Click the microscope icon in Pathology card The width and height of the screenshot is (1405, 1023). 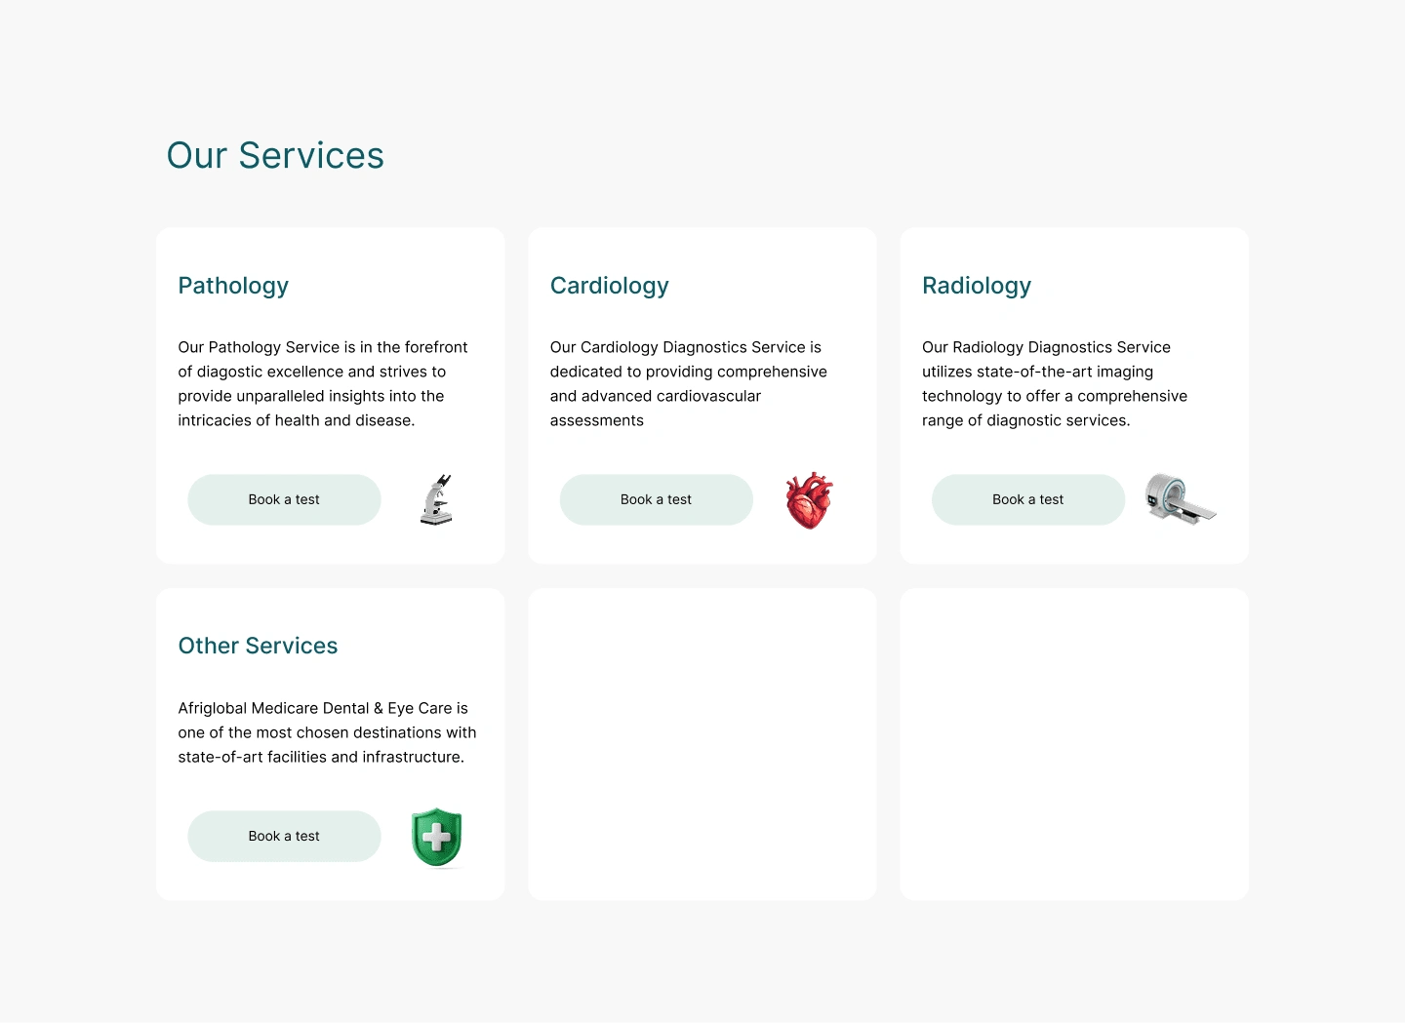(437, 499)
